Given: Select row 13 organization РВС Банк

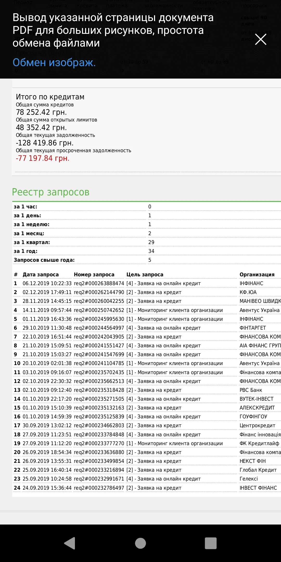Looking at the screenshot, I should click(x=251, y=390).
